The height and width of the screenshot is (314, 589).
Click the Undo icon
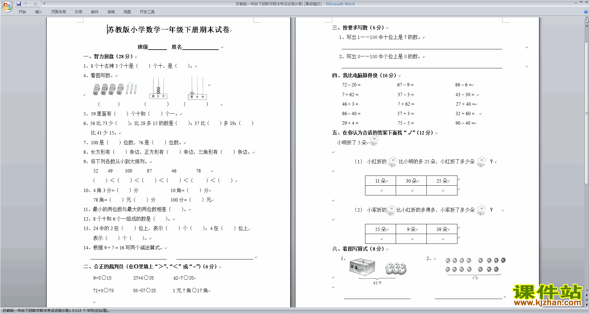click(25, 4)
